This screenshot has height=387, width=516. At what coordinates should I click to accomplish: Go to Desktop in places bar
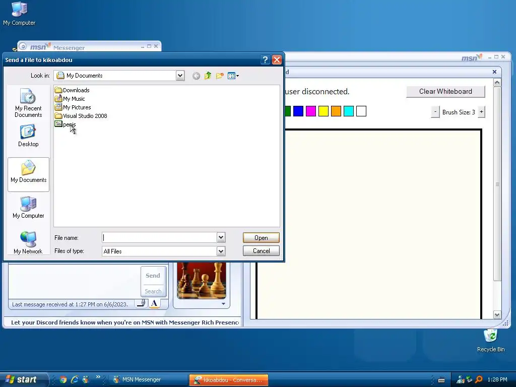point(28,136)
